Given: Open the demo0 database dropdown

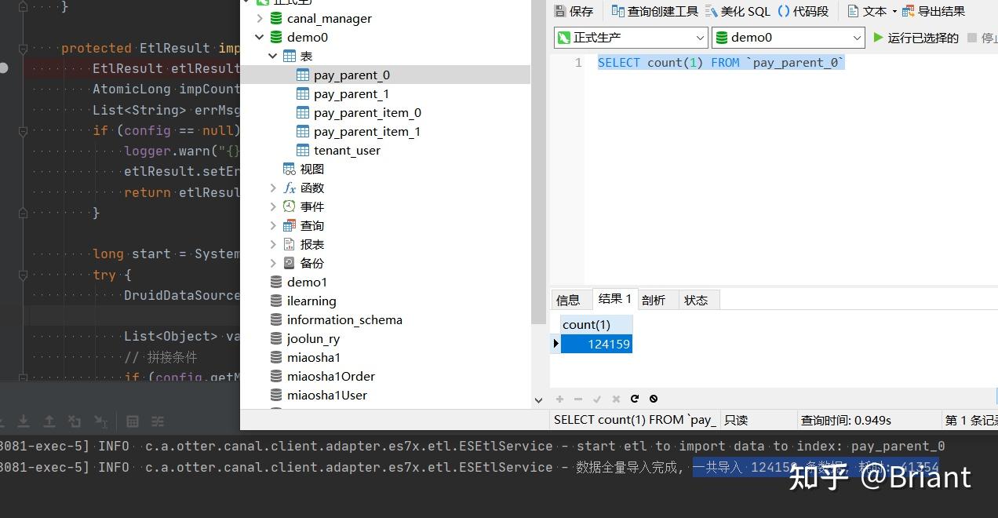Looking at the screenshot, I should (x=857, y=37).
